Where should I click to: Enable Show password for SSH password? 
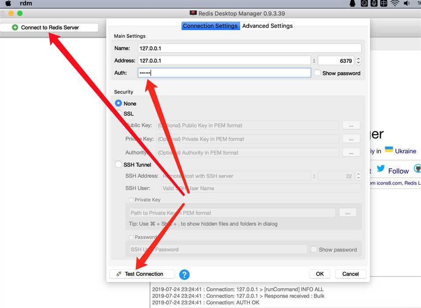coord(314,249)
